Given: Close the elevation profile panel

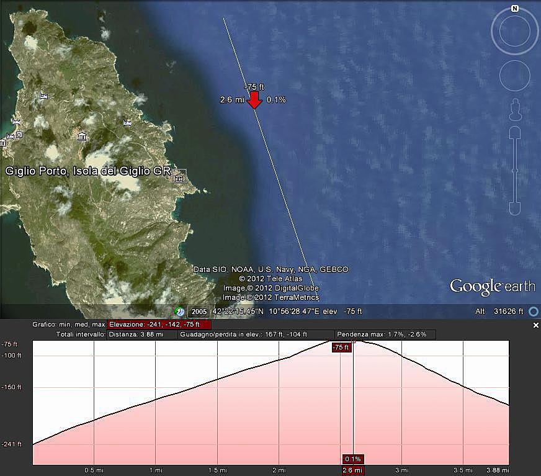Looking at the screenshot, I should click(536, 325).
